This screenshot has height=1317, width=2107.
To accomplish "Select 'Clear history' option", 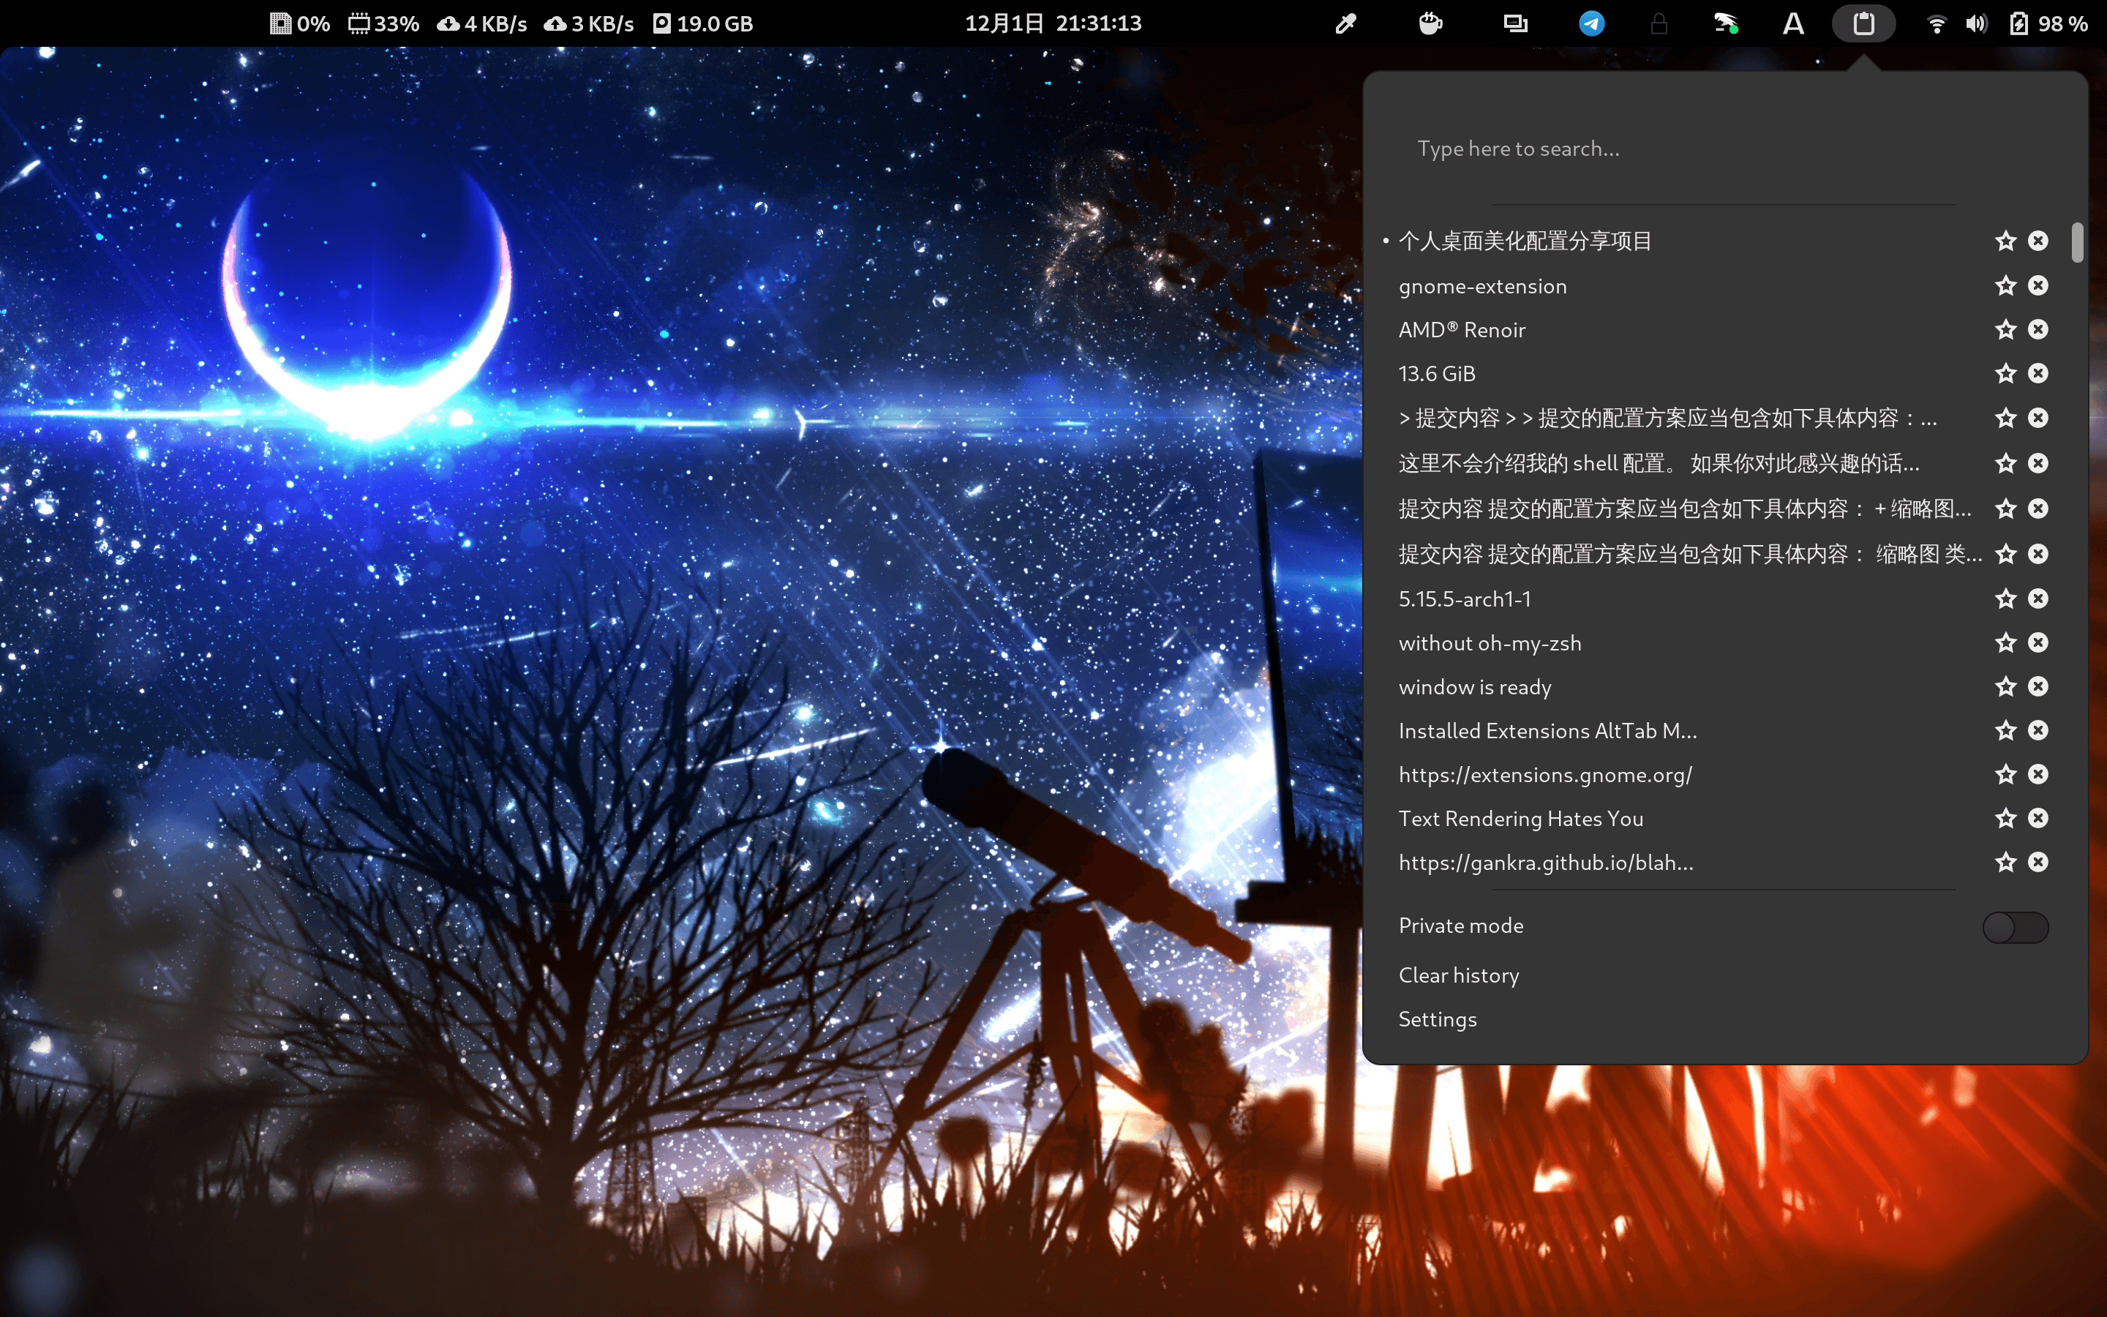I will 1458,974.
